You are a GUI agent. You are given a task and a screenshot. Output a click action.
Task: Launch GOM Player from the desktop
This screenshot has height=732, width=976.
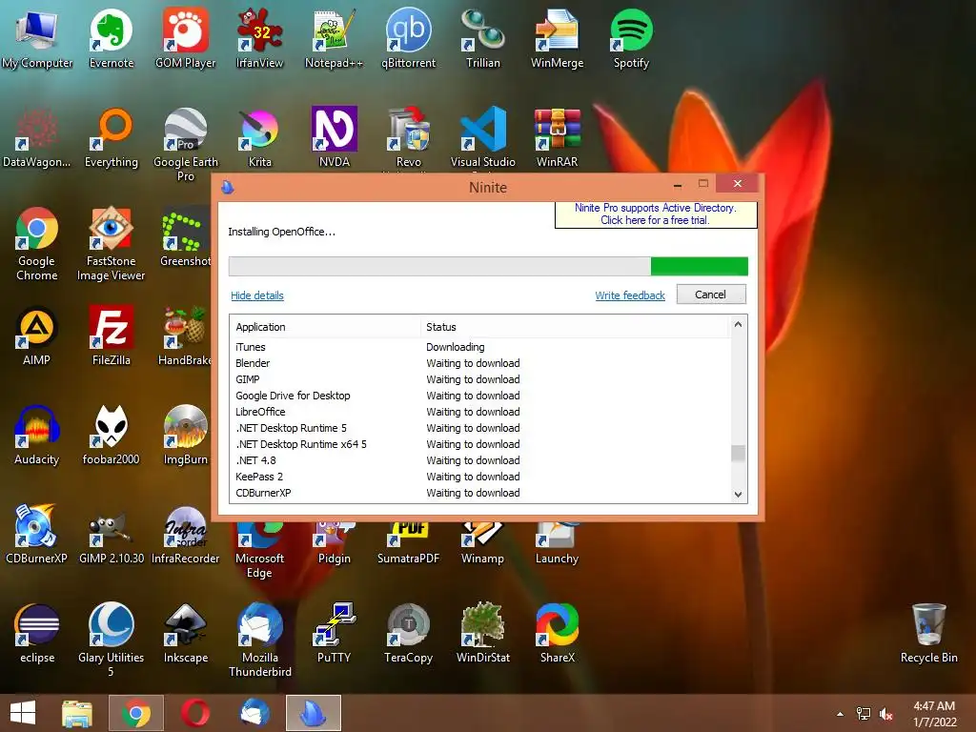(186, 38)
